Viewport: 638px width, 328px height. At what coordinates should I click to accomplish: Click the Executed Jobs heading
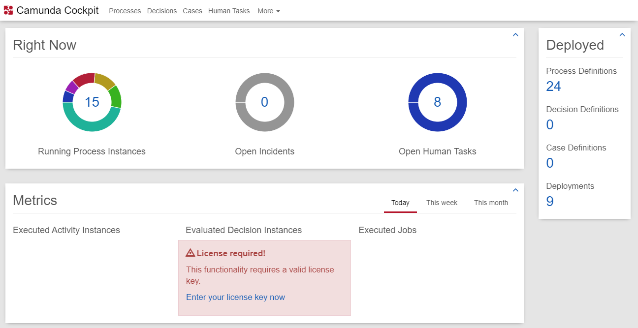[387, 230]
